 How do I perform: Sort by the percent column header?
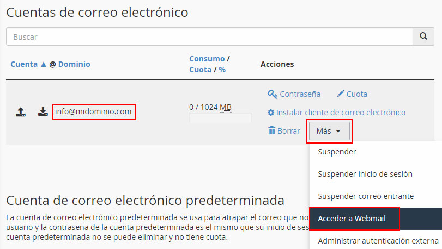(222, 70)
